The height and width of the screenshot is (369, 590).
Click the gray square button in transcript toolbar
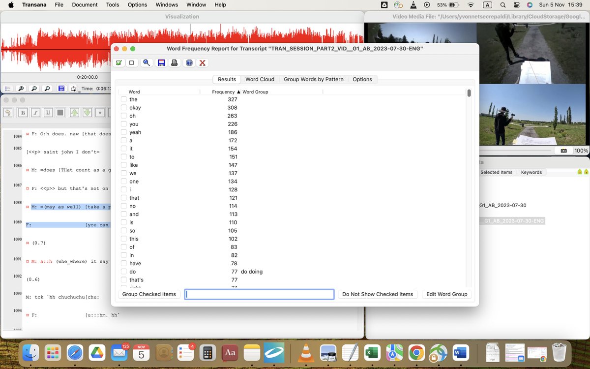tap(60, 112)
